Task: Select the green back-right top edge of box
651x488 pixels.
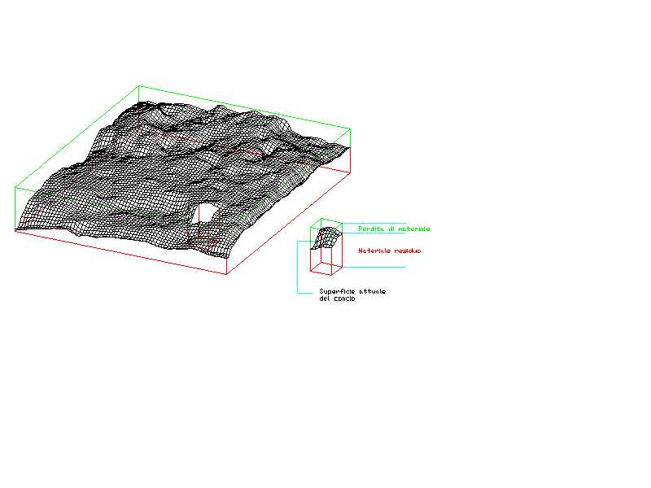Action: point(244,107)
